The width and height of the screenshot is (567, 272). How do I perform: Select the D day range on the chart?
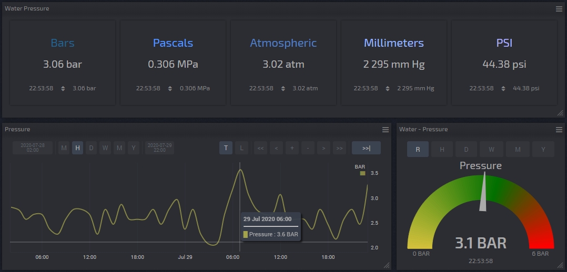[x=92, y=149]
